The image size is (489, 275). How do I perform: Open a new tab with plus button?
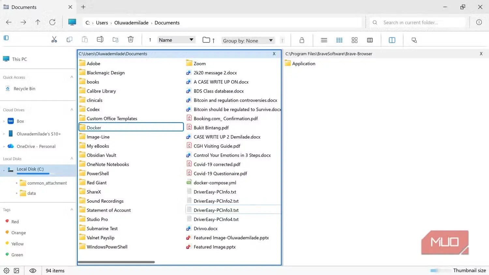[x=83, y=7]
